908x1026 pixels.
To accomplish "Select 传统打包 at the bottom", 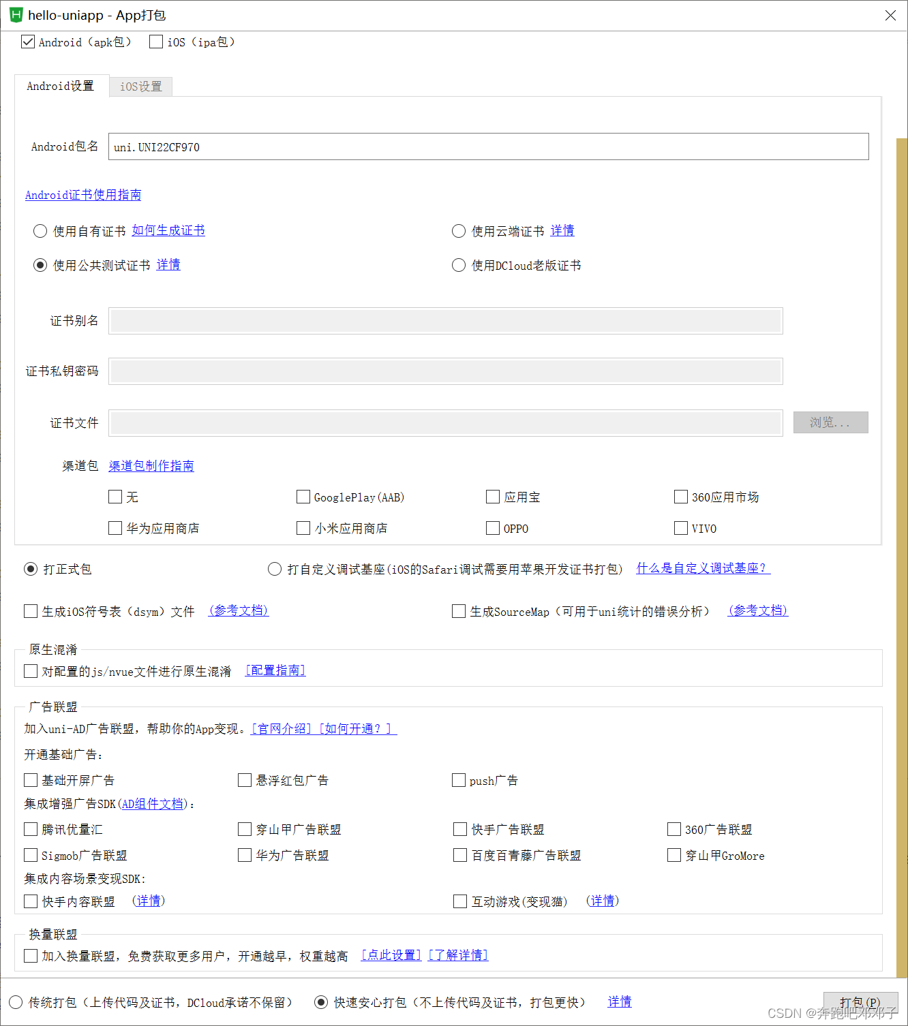I will click(x=14, y=1002).
